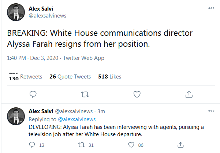Open the Twitter Web App source link
Viewport: 220px width, 153px height.
point(83,58)
